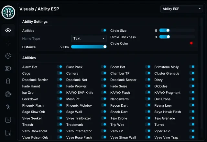Viewport: 207px width, 142px height.
Task: Toggle off Alarm Bot ability
Action: (x=60, y=67)
